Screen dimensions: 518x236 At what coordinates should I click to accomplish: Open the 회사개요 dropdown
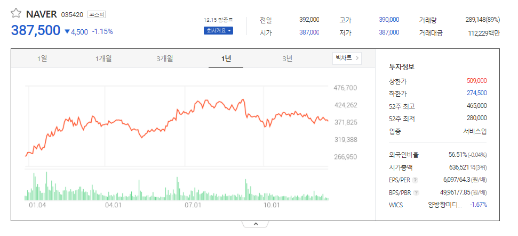pos(218,31)
